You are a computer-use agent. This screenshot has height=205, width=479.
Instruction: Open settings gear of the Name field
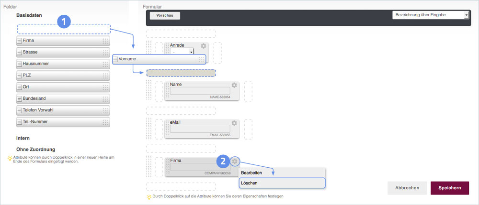click(234, 85)
